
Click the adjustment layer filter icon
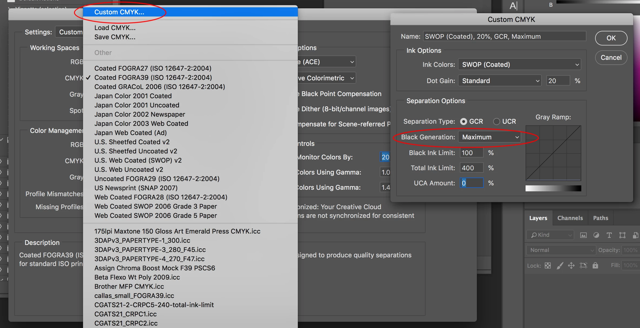coord(596,235)
